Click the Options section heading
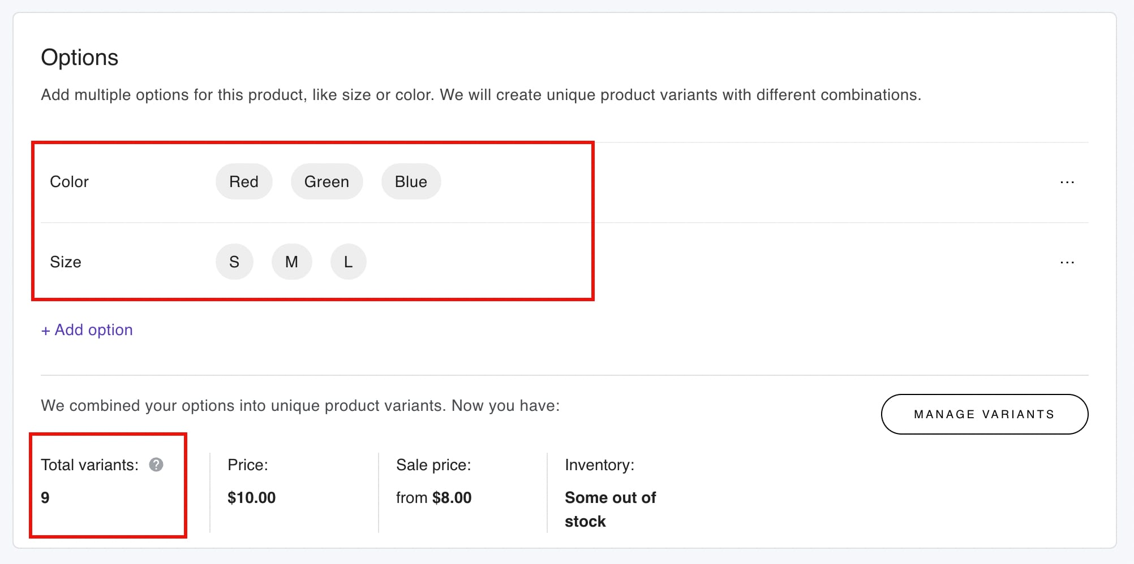 79,57
